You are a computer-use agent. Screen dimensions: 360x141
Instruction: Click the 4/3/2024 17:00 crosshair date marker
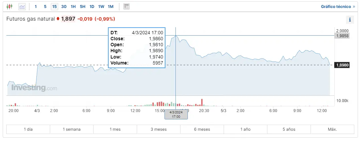point(176,114)
